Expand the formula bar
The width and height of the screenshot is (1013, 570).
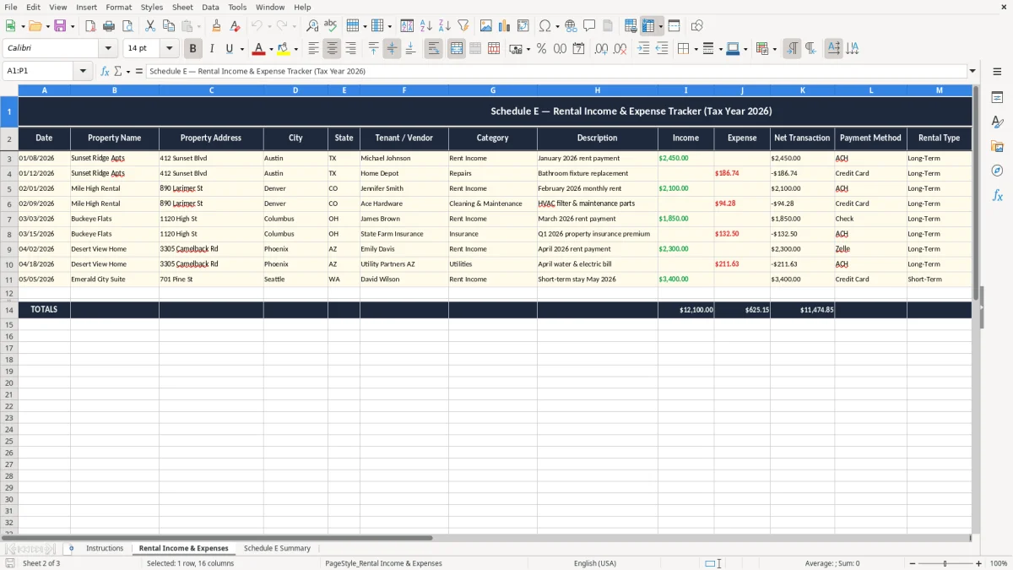click(972, 72)
